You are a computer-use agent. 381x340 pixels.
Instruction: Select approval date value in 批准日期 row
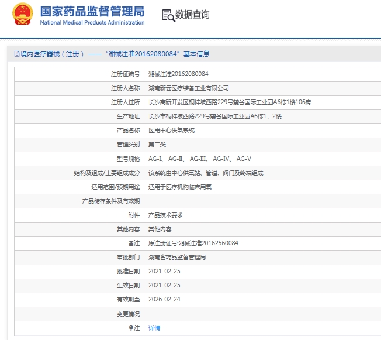click(164, 271)
